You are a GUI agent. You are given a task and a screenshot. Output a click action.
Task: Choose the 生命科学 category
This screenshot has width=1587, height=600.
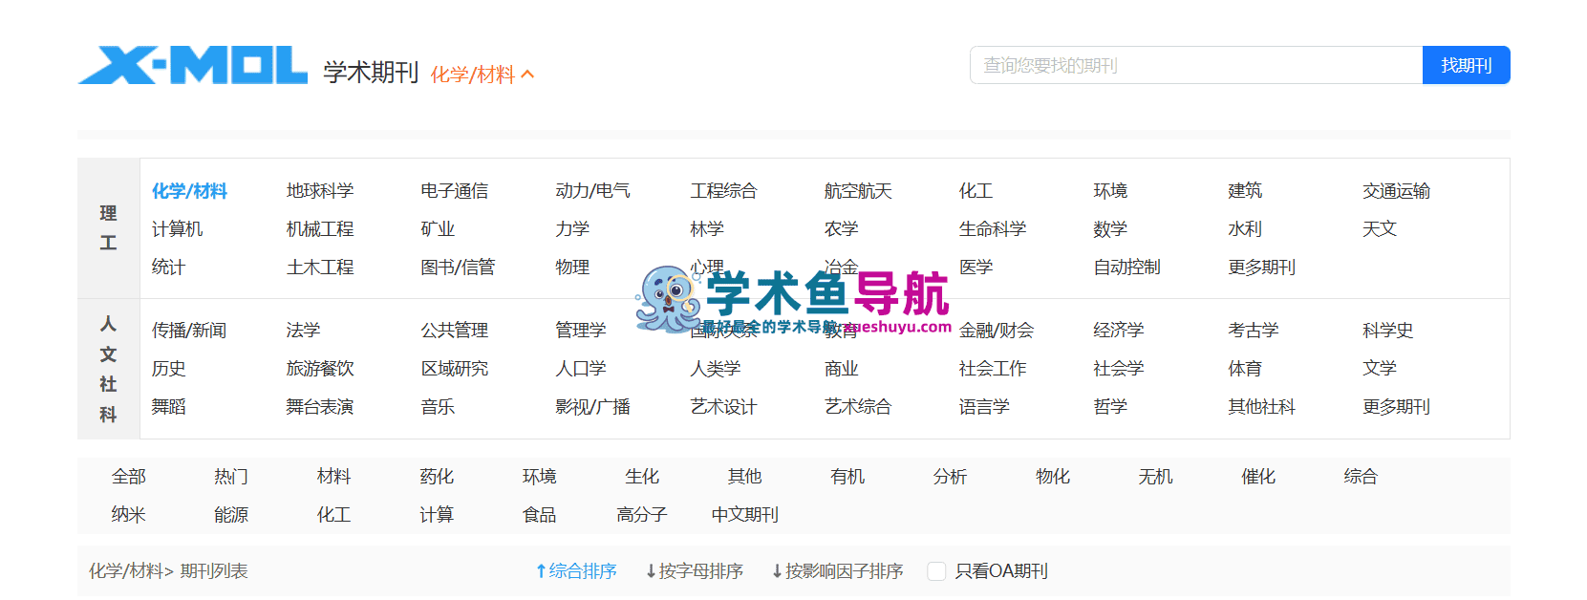(992, 229)
